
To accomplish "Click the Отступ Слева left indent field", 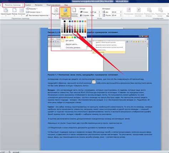I will (x=95, y=12).
